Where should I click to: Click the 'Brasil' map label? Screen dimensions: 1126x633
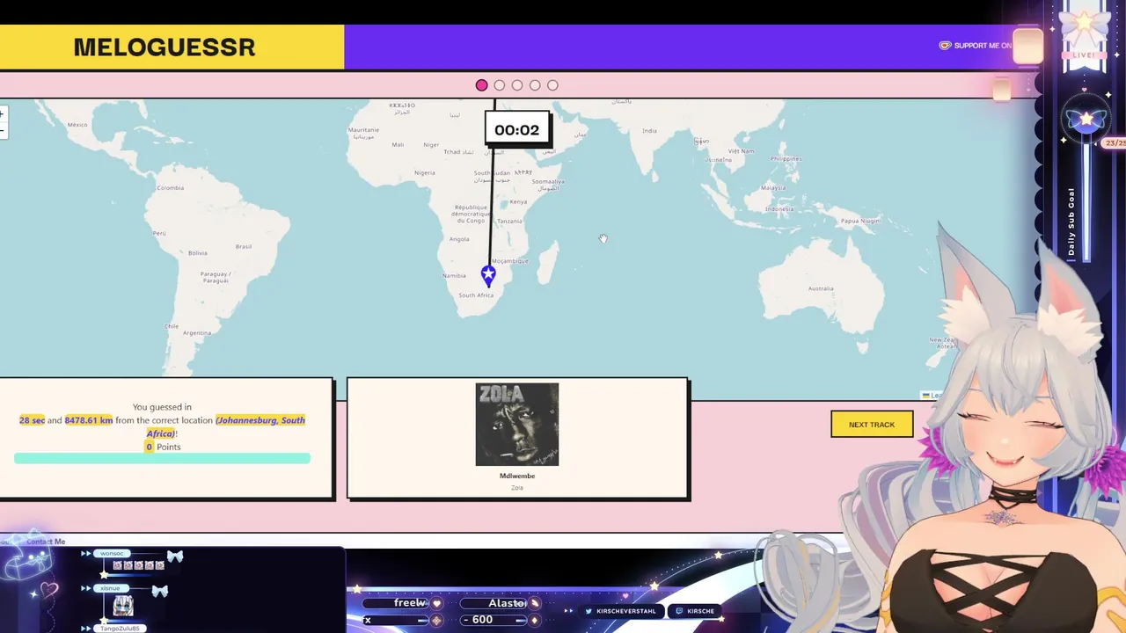[244, 247]
